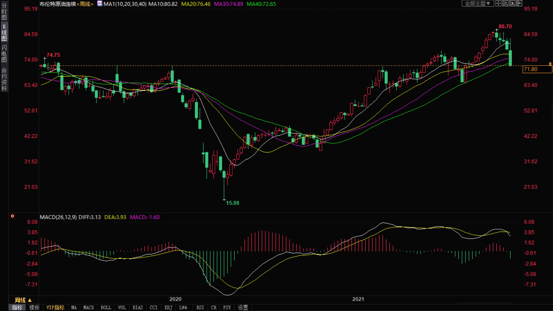Open the 闪电图 view
Screen dimensions: 553x311
tap(4, 54)
